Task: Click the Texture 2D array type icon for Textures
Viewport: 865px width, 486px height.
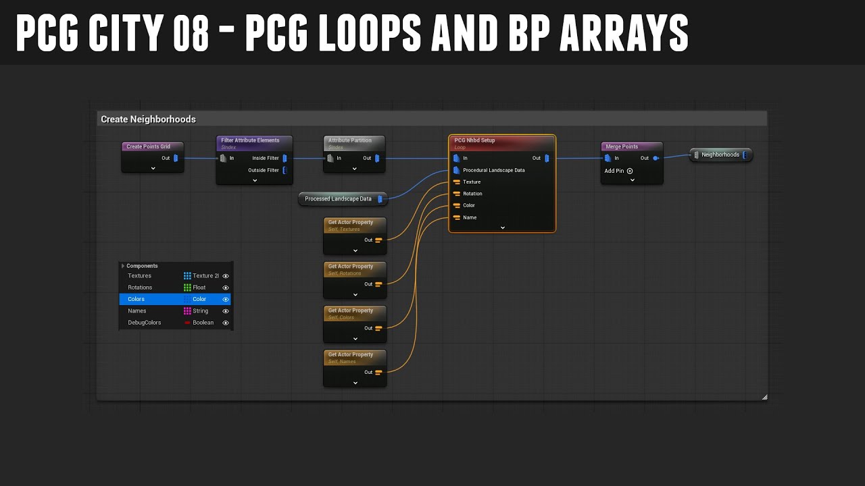Action: pos(187,275)
